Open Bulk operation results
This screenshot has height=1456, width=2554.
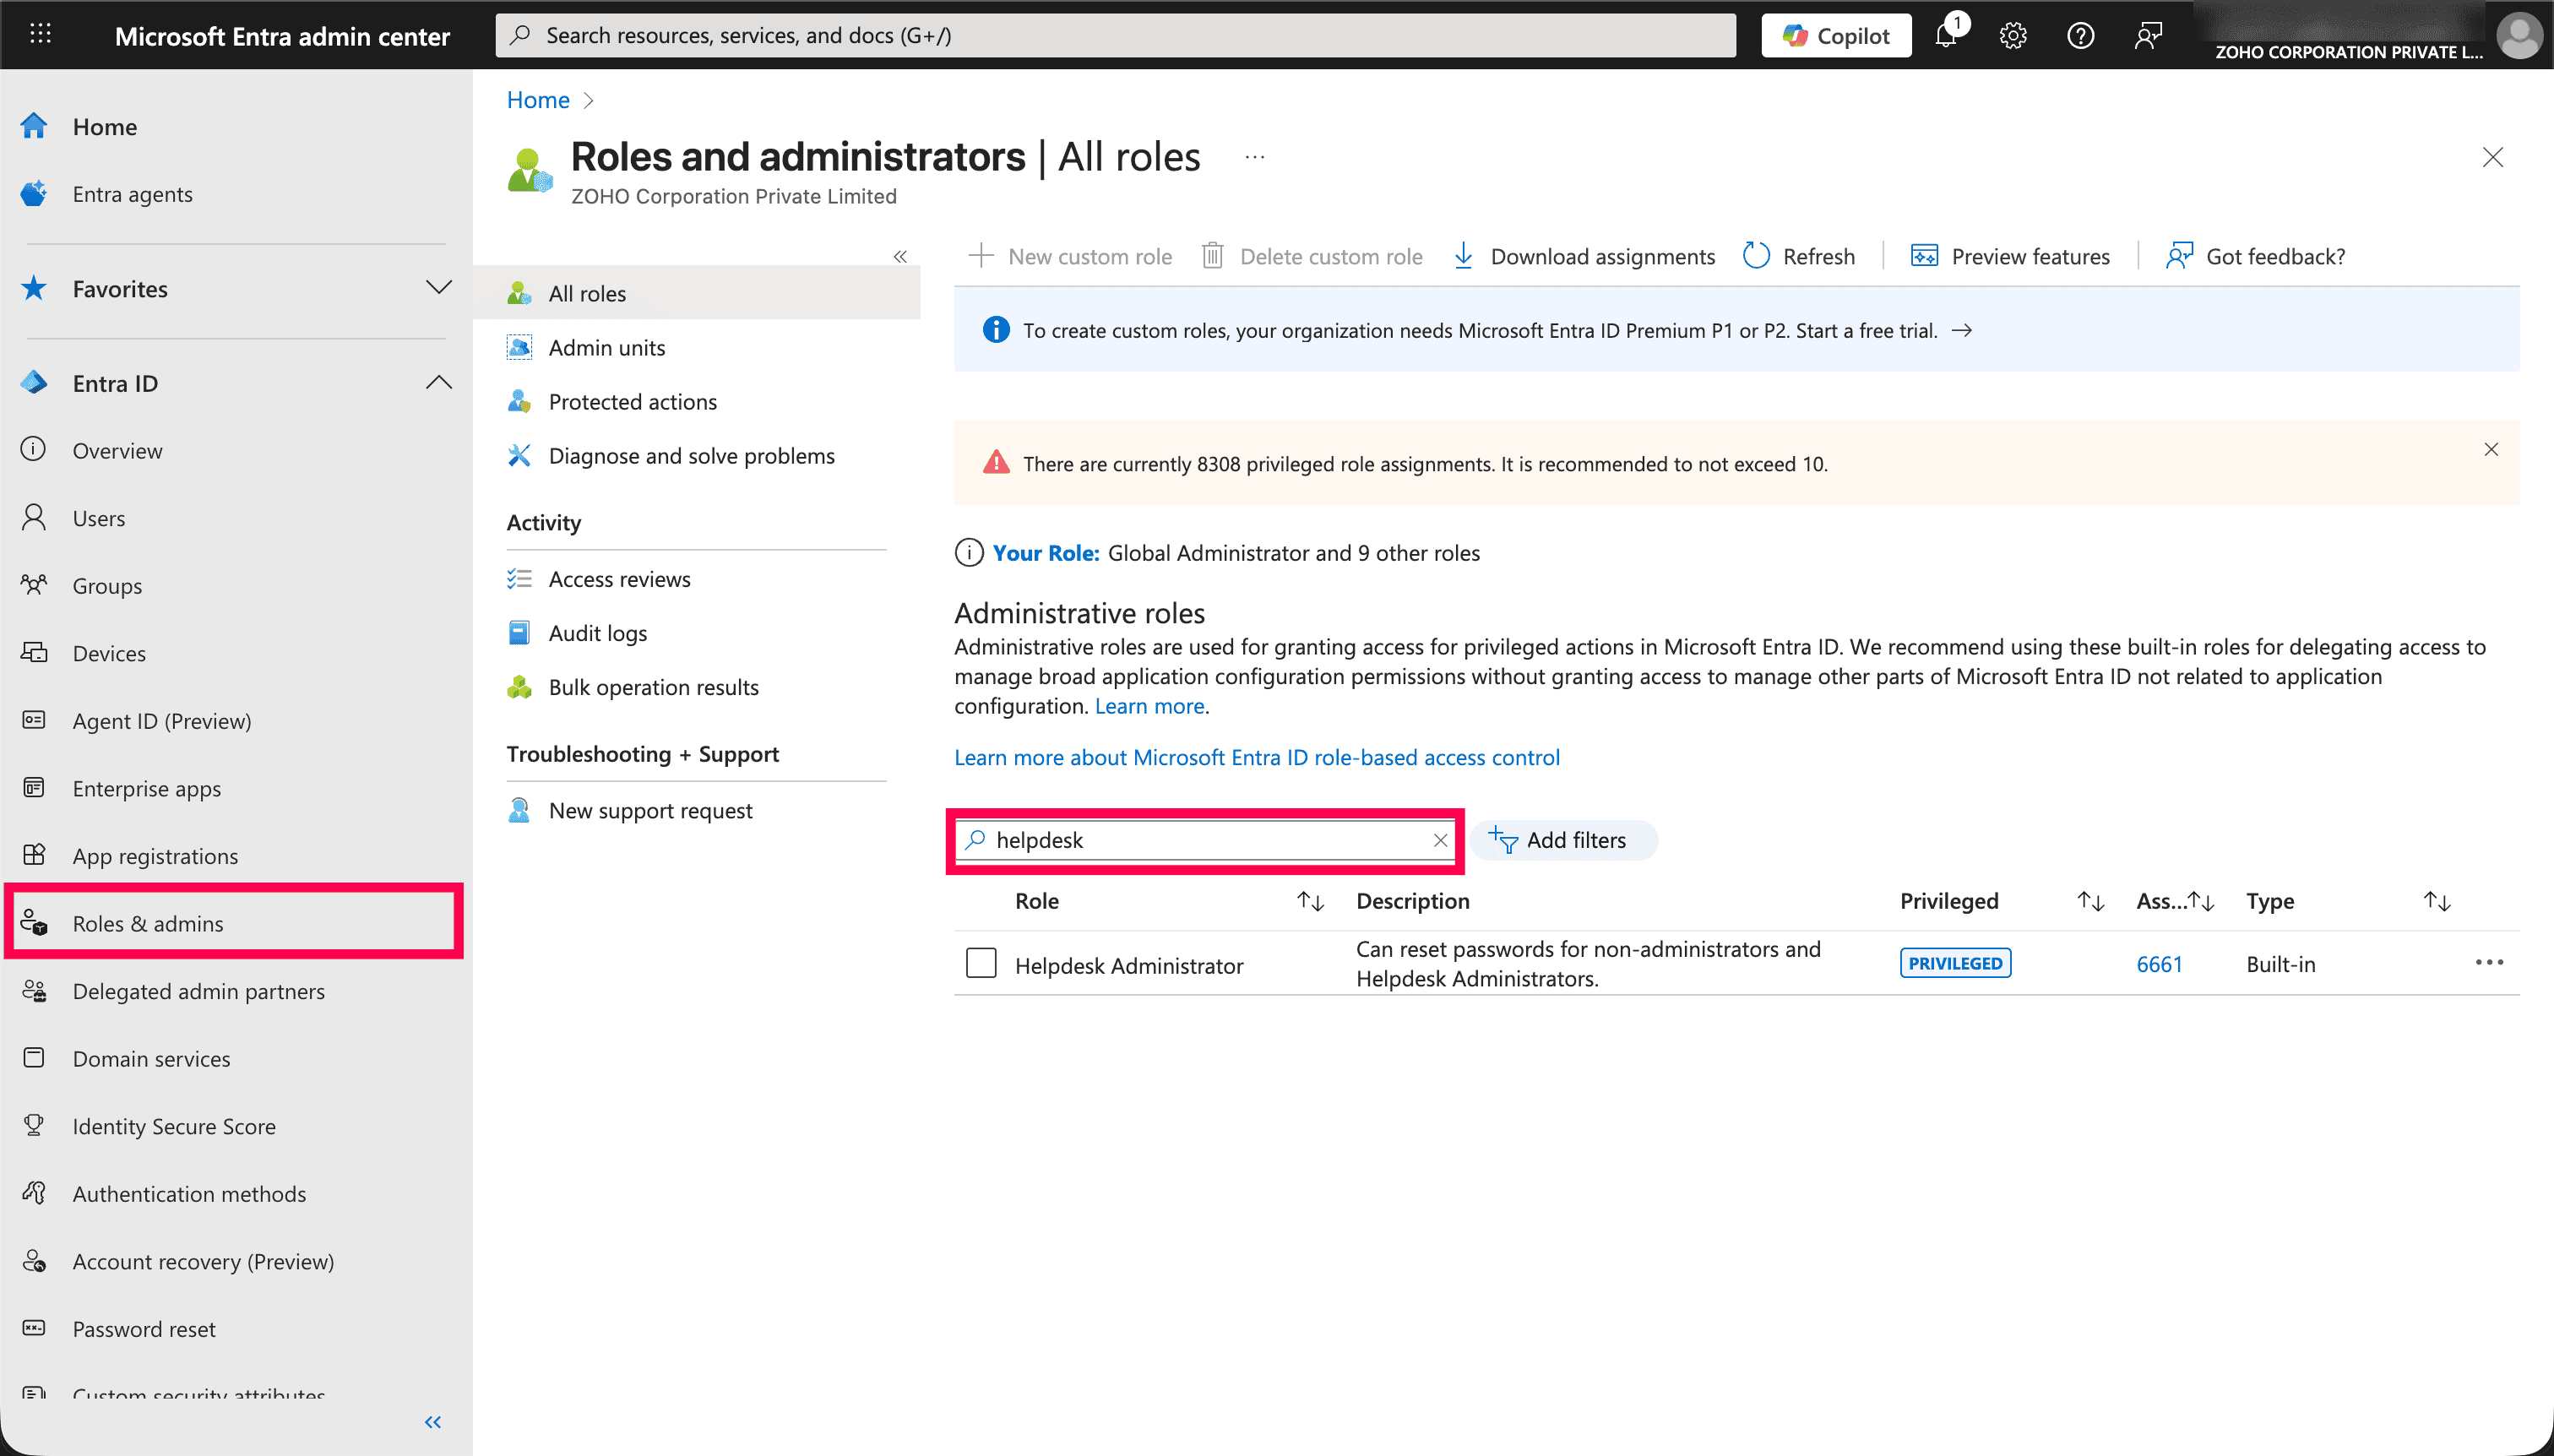(x=653, y=687)
